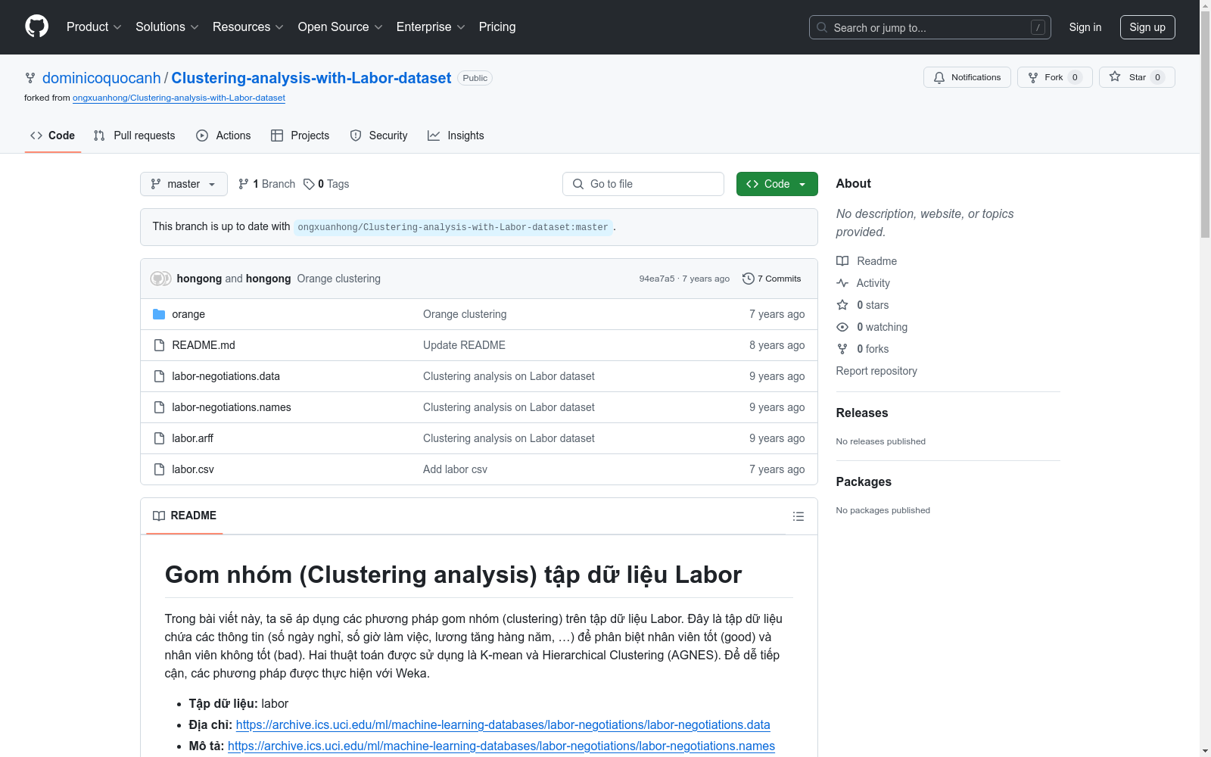
Task: Select the README tab heading
Action: [185, 516]
